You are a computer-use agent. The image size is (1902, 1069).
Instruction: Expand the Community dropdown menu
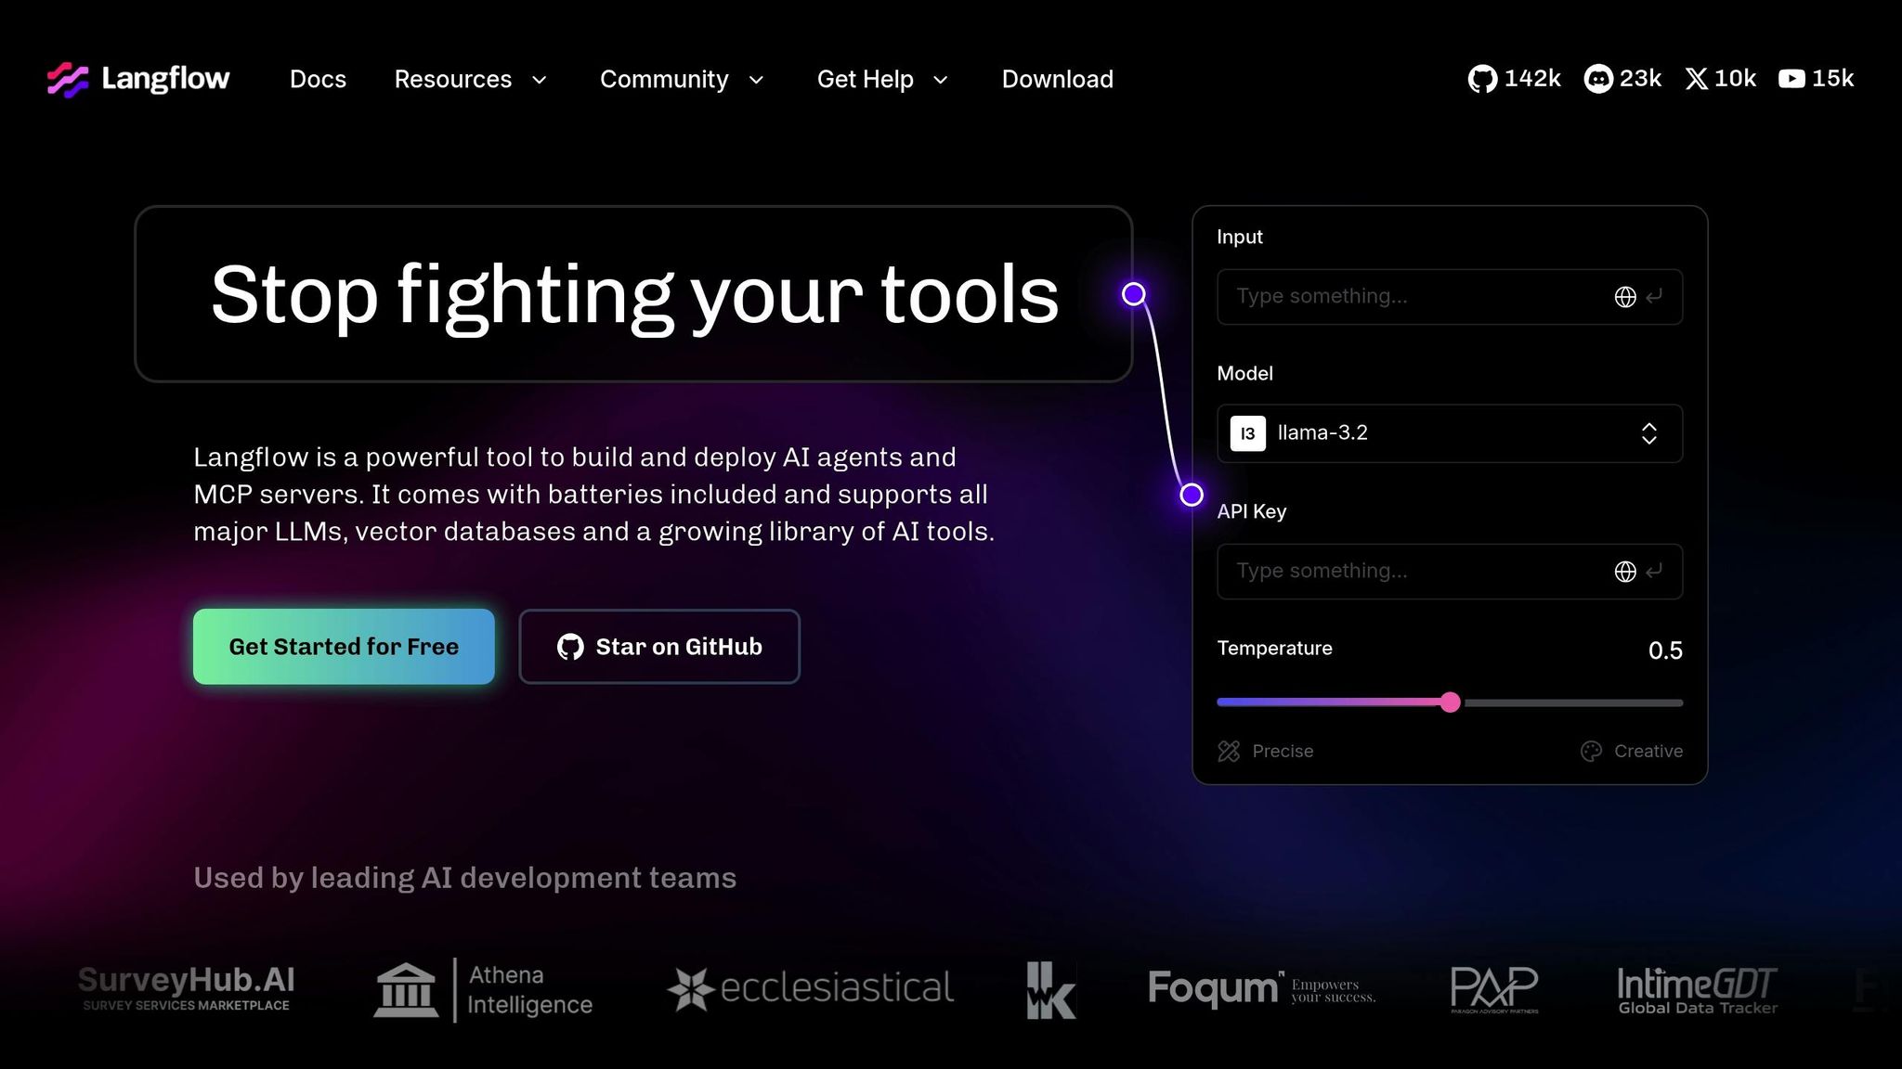point(682,80)
